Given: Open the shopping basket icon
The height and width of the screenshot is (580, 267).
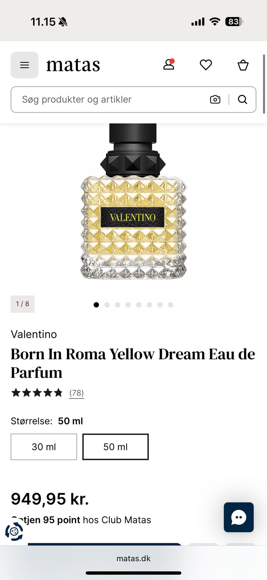Looking at the screenshot, I should point(243,65).
